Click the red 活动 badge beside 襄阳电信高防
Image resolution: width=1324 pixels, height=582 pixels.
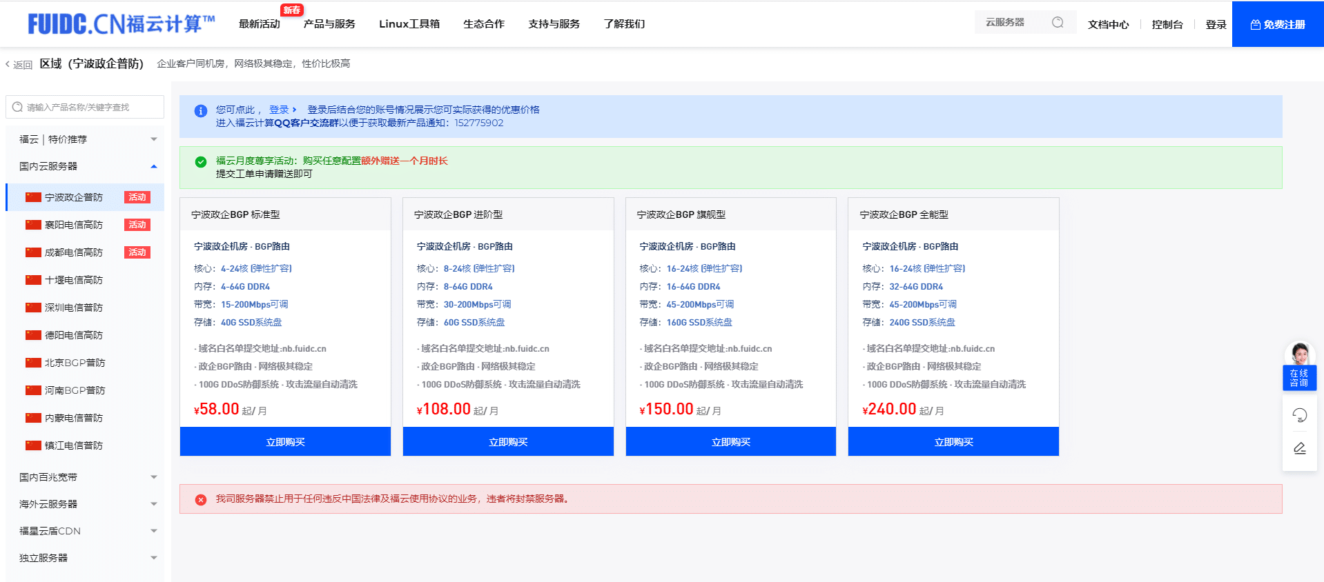[x=137, y=225]
